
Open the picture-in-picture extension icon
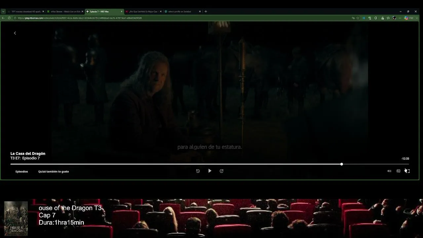point(370,18)
